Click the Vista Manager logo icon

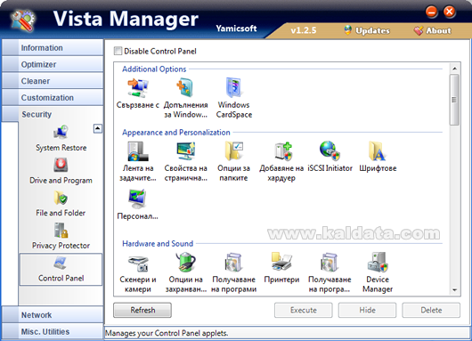click(23, 20)
